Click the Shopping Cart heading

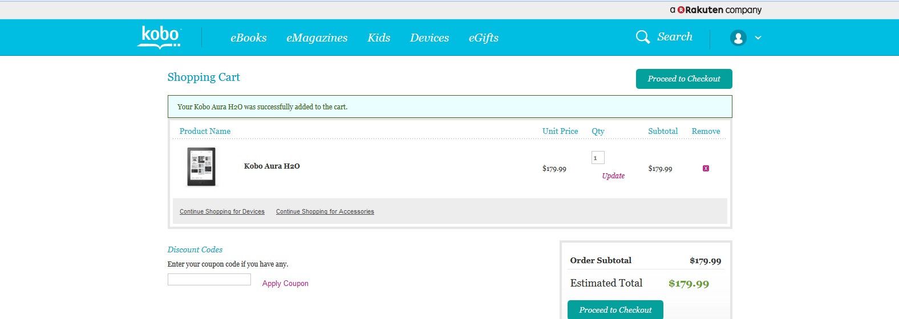click(204, 77)
